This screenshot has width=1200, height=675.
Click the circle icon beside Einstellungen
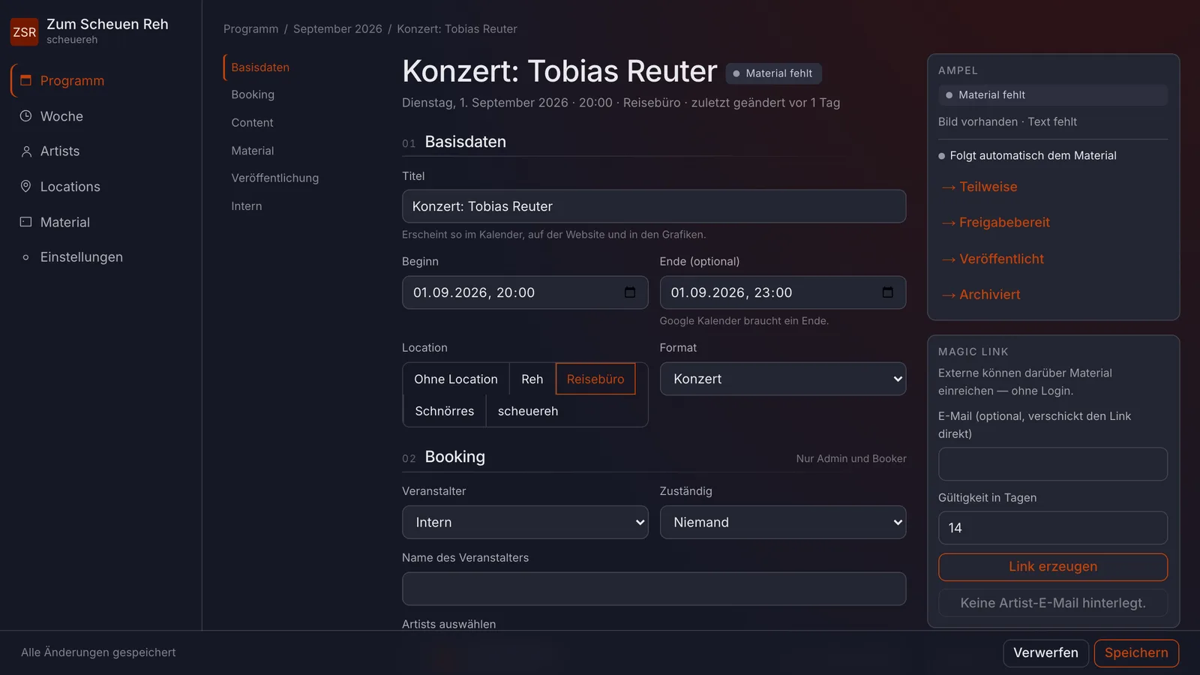pyautogui.click(x=25, y=257)
